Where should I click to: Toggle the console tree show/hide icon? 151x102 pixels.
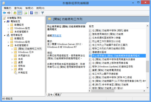coord(20,13)
